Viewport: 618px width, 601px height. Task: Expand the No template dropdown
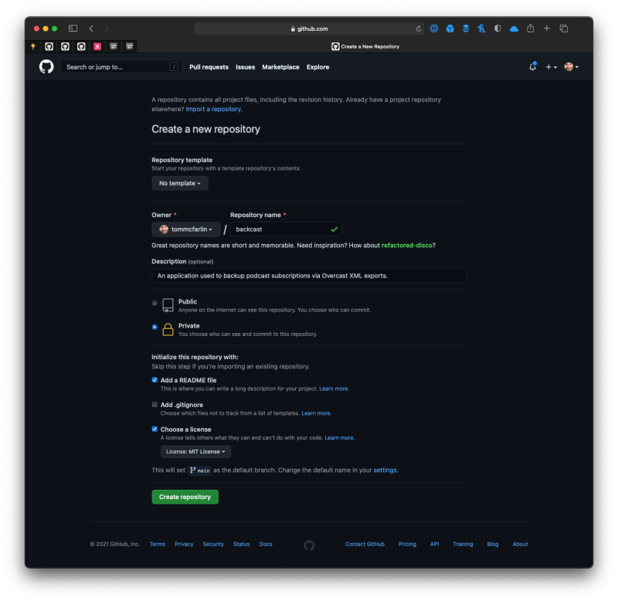pyautogui.click(x=180, y=183)
